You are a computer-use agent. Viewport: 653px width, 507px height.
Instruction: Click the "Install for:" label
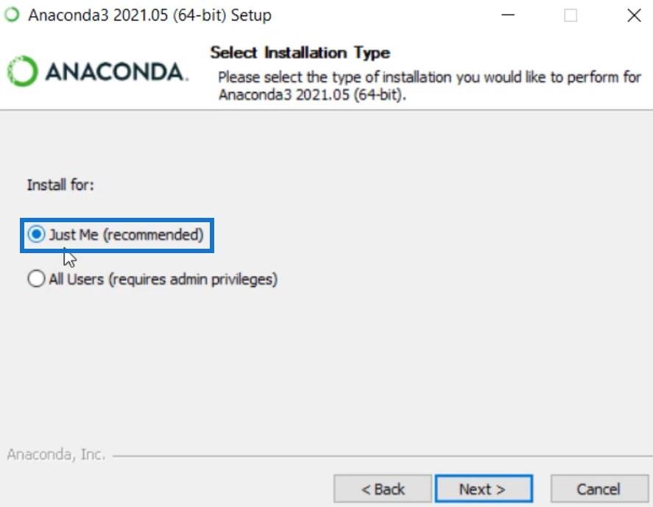tap(60, 185)
